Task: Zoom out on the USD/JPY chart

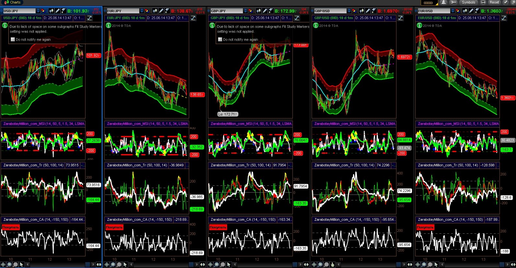Action: [x=16, y=265]
